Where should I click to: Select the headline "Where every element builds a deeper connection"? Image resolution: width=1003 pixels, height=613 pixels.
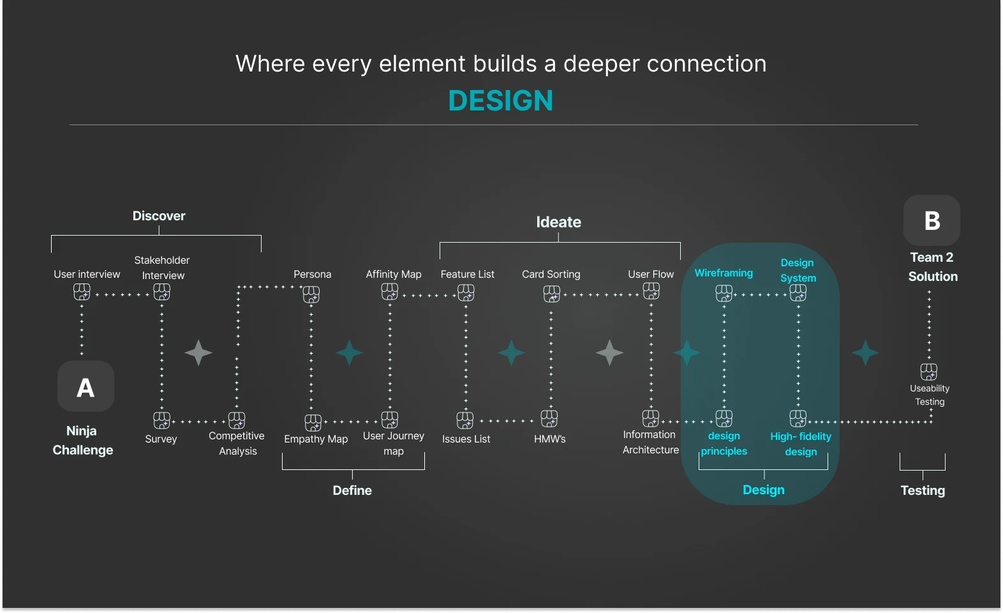(501, 64)
